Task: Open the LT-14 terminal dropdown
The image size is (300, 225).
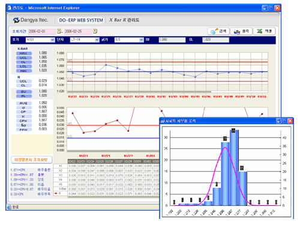Action: pos(97,40)
